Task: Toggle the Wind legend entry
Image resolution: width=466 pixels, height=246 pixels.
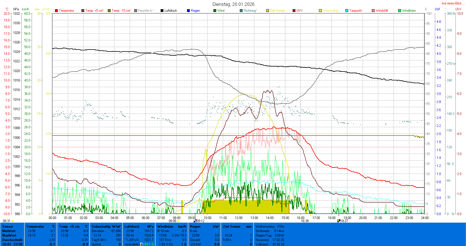Action: [219, 11]
